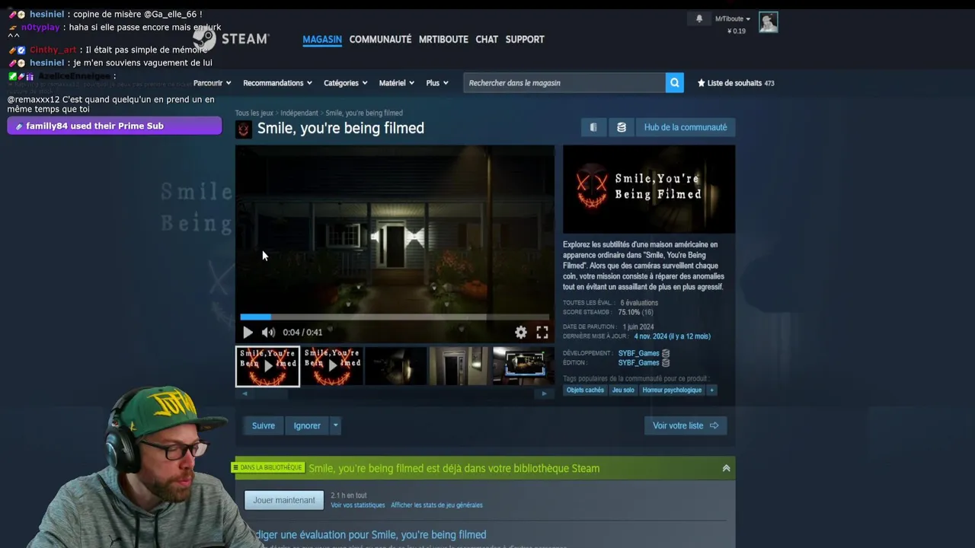Select the Objets cachés tag

point(585,390)
